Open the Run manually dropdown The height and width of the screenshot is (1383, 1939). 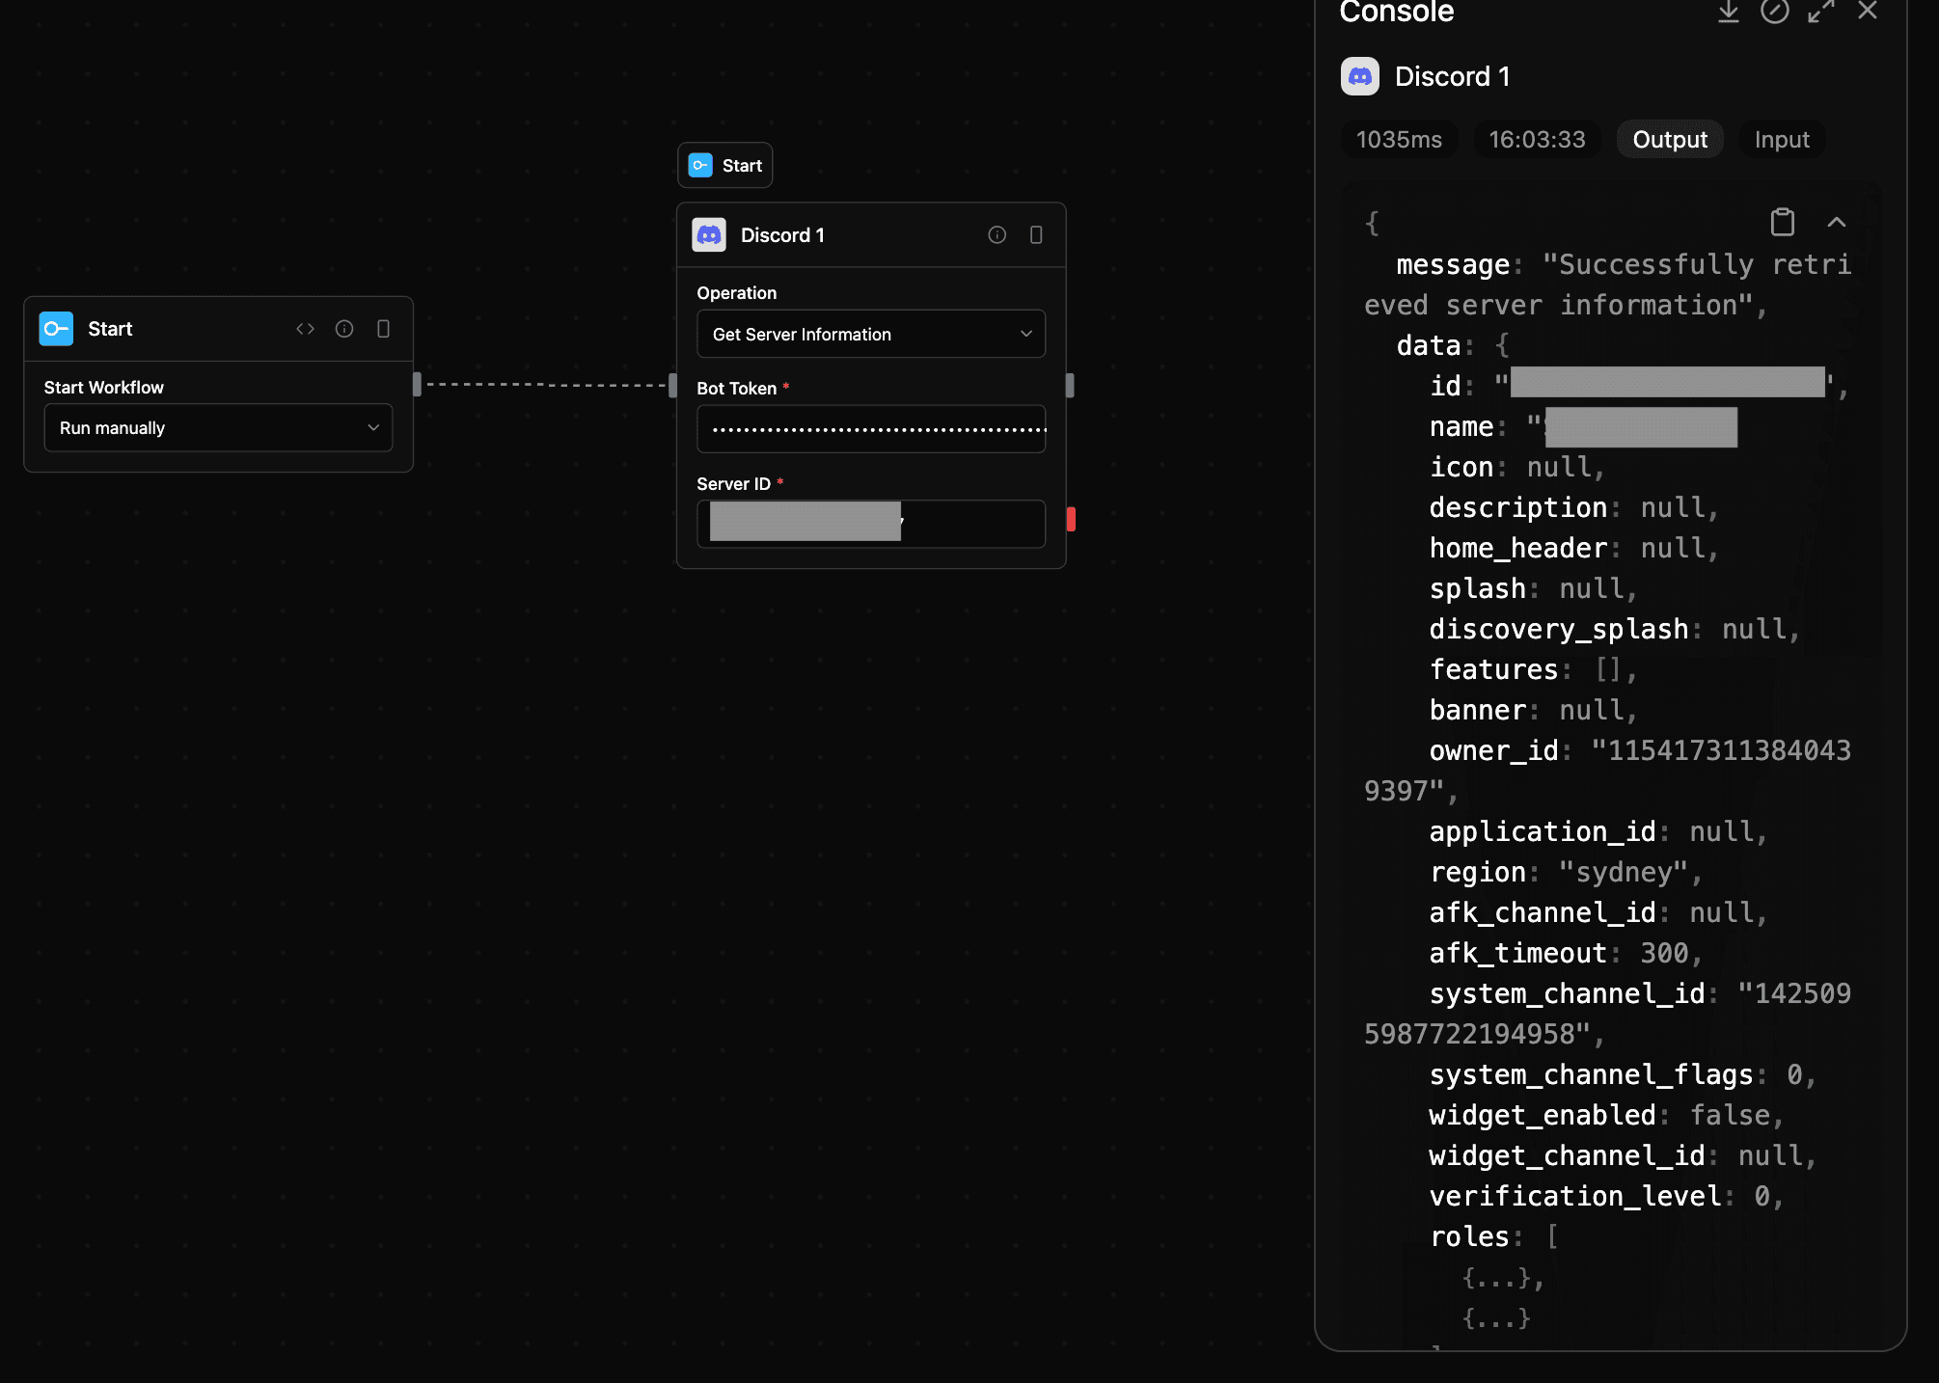tap(217, 427)
